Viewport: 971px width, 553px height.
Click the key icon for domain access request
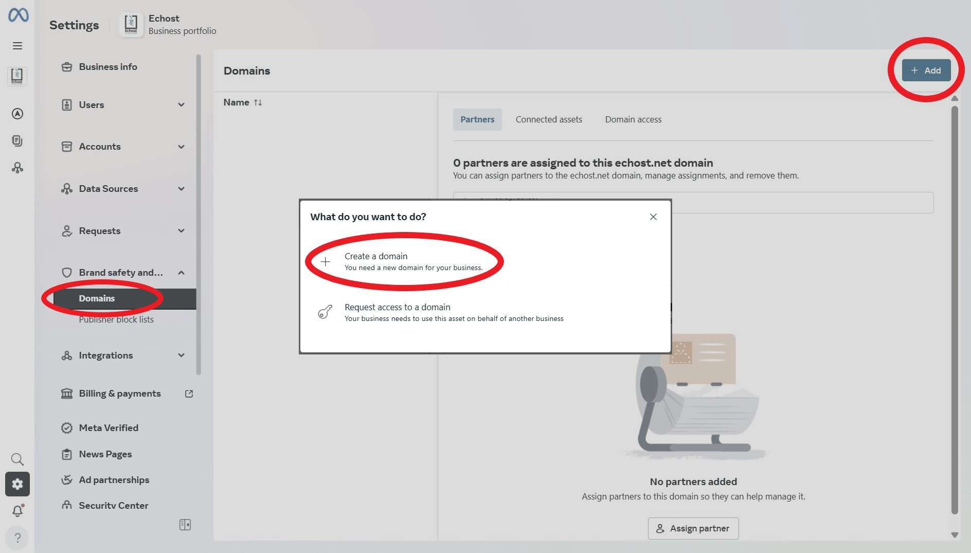click(325, 312)
